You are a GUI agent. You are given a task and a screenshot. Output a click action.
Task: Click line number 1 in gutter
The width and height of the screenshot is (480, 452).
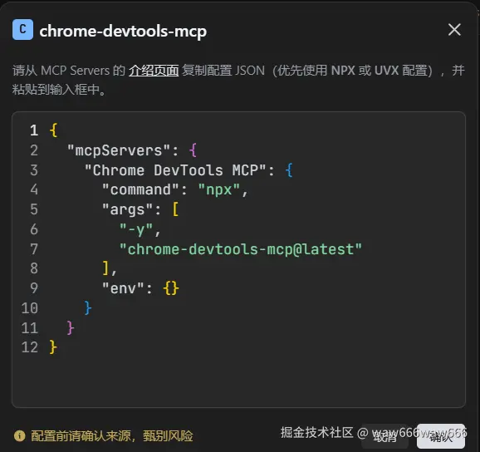pos(34,130)
